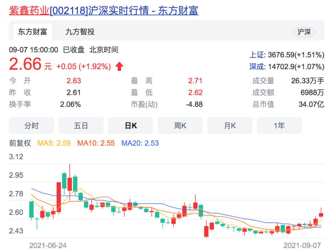Click the MA10 indicator legend
The width and height of the screenshot is (330, 252).
tap(96, 143)
